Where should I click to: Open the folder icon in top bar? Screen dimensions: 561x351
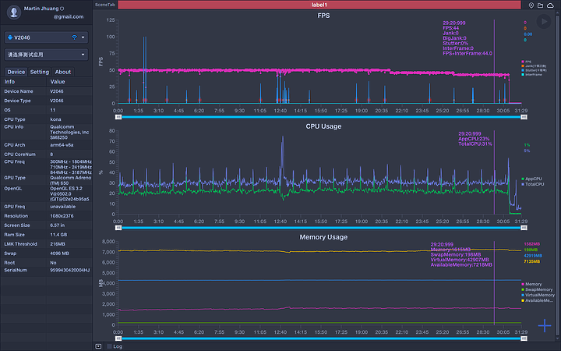coord(540,5)
